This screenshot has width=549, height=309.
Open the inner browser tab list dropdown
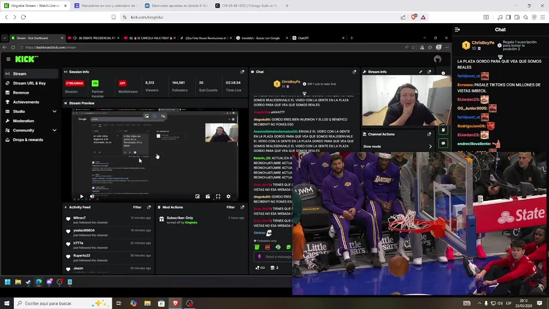point(4,38)
